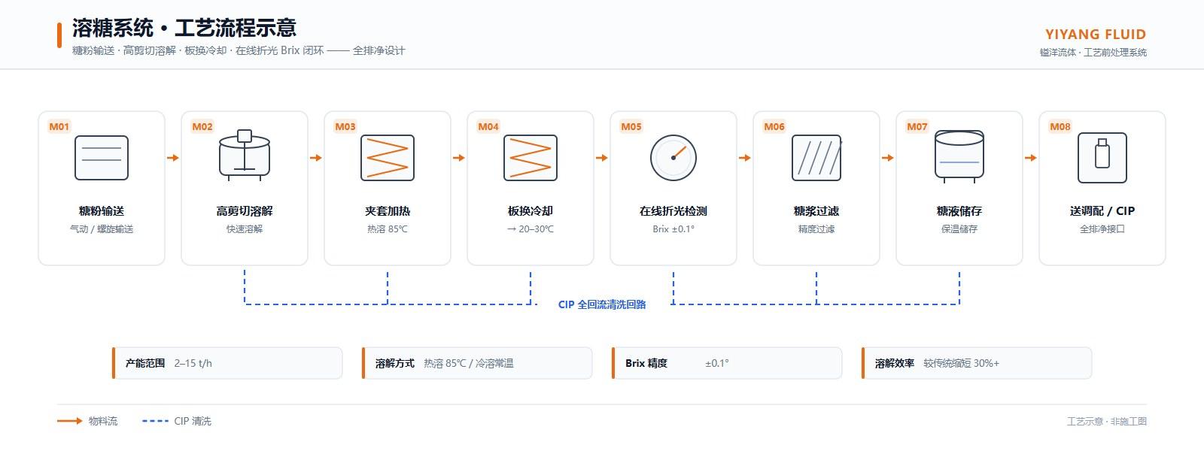Click the 溶解方式 spec box

coord(477,363)
